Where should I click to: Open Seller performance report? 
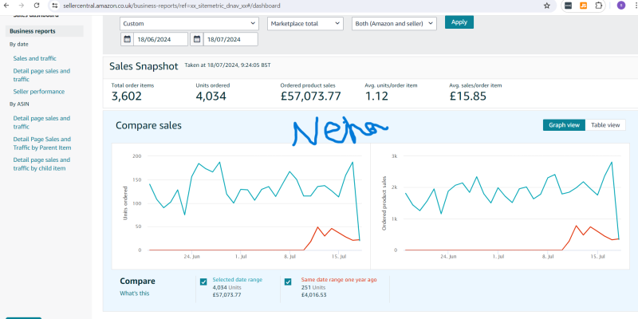38,92
